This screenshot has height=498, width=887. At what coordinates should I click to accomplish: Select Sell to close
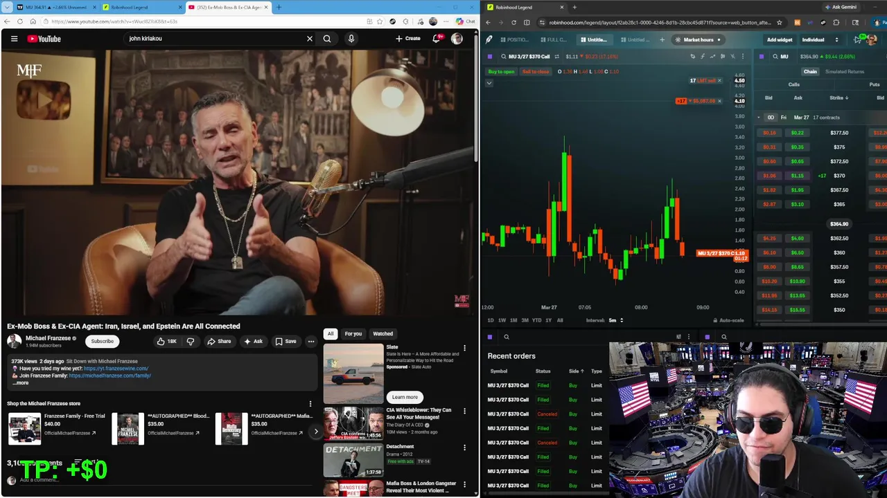pos(536,71)
